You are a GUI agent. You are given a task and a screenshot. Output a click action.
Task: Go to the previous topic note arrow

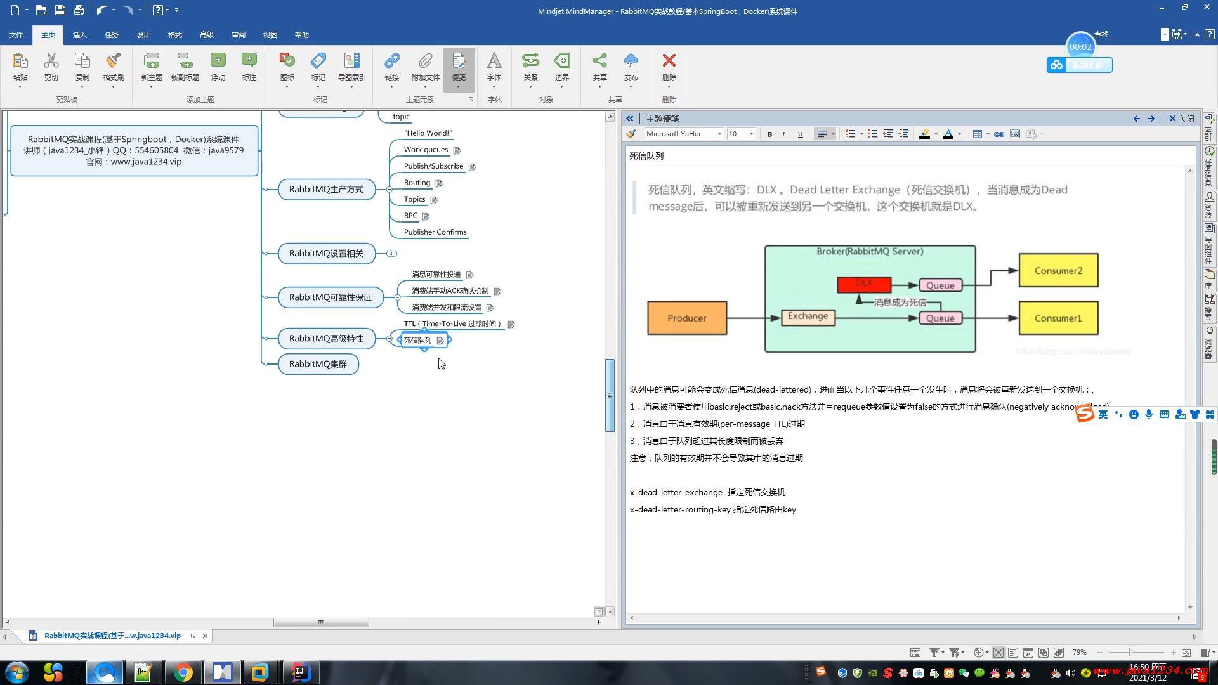pyautogui.click(x=1137, y=119)
